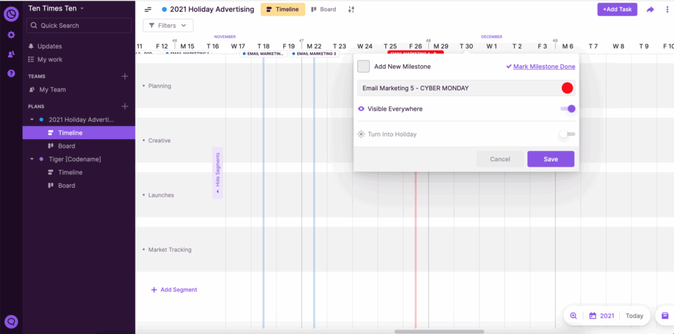Click the Market Tracking segment label
Image resolution: width=674 pixels, height=334 pixels.
click(170, 250)
